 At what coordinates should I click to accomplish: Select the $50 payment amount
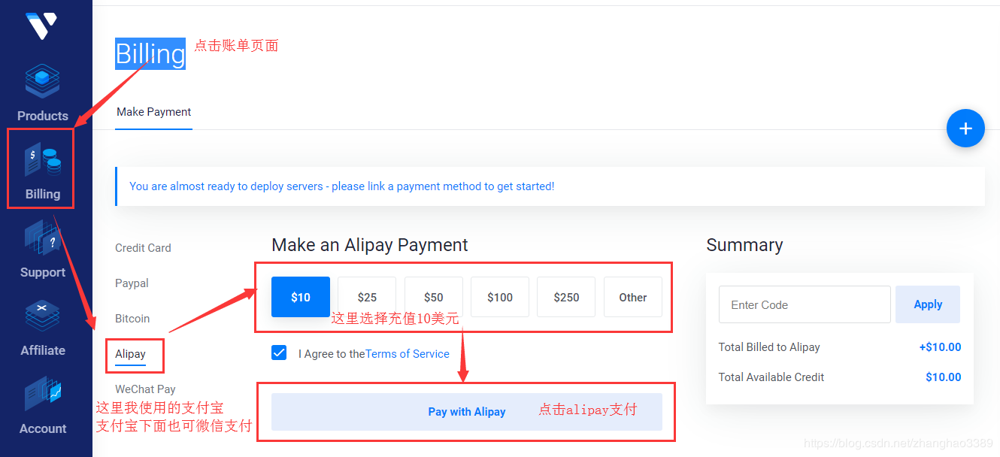433,297
